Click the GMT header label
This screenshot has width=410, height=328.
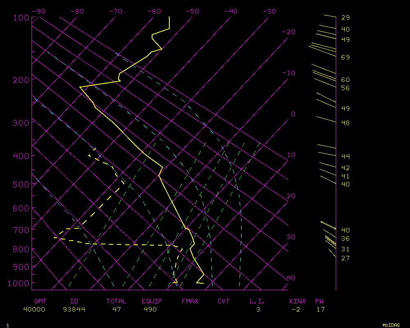40,301
